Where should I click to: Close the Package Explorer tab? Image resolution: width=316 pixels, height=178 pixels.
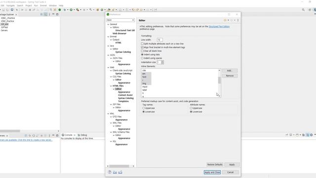pyautogui.click(x=16, y=14)
